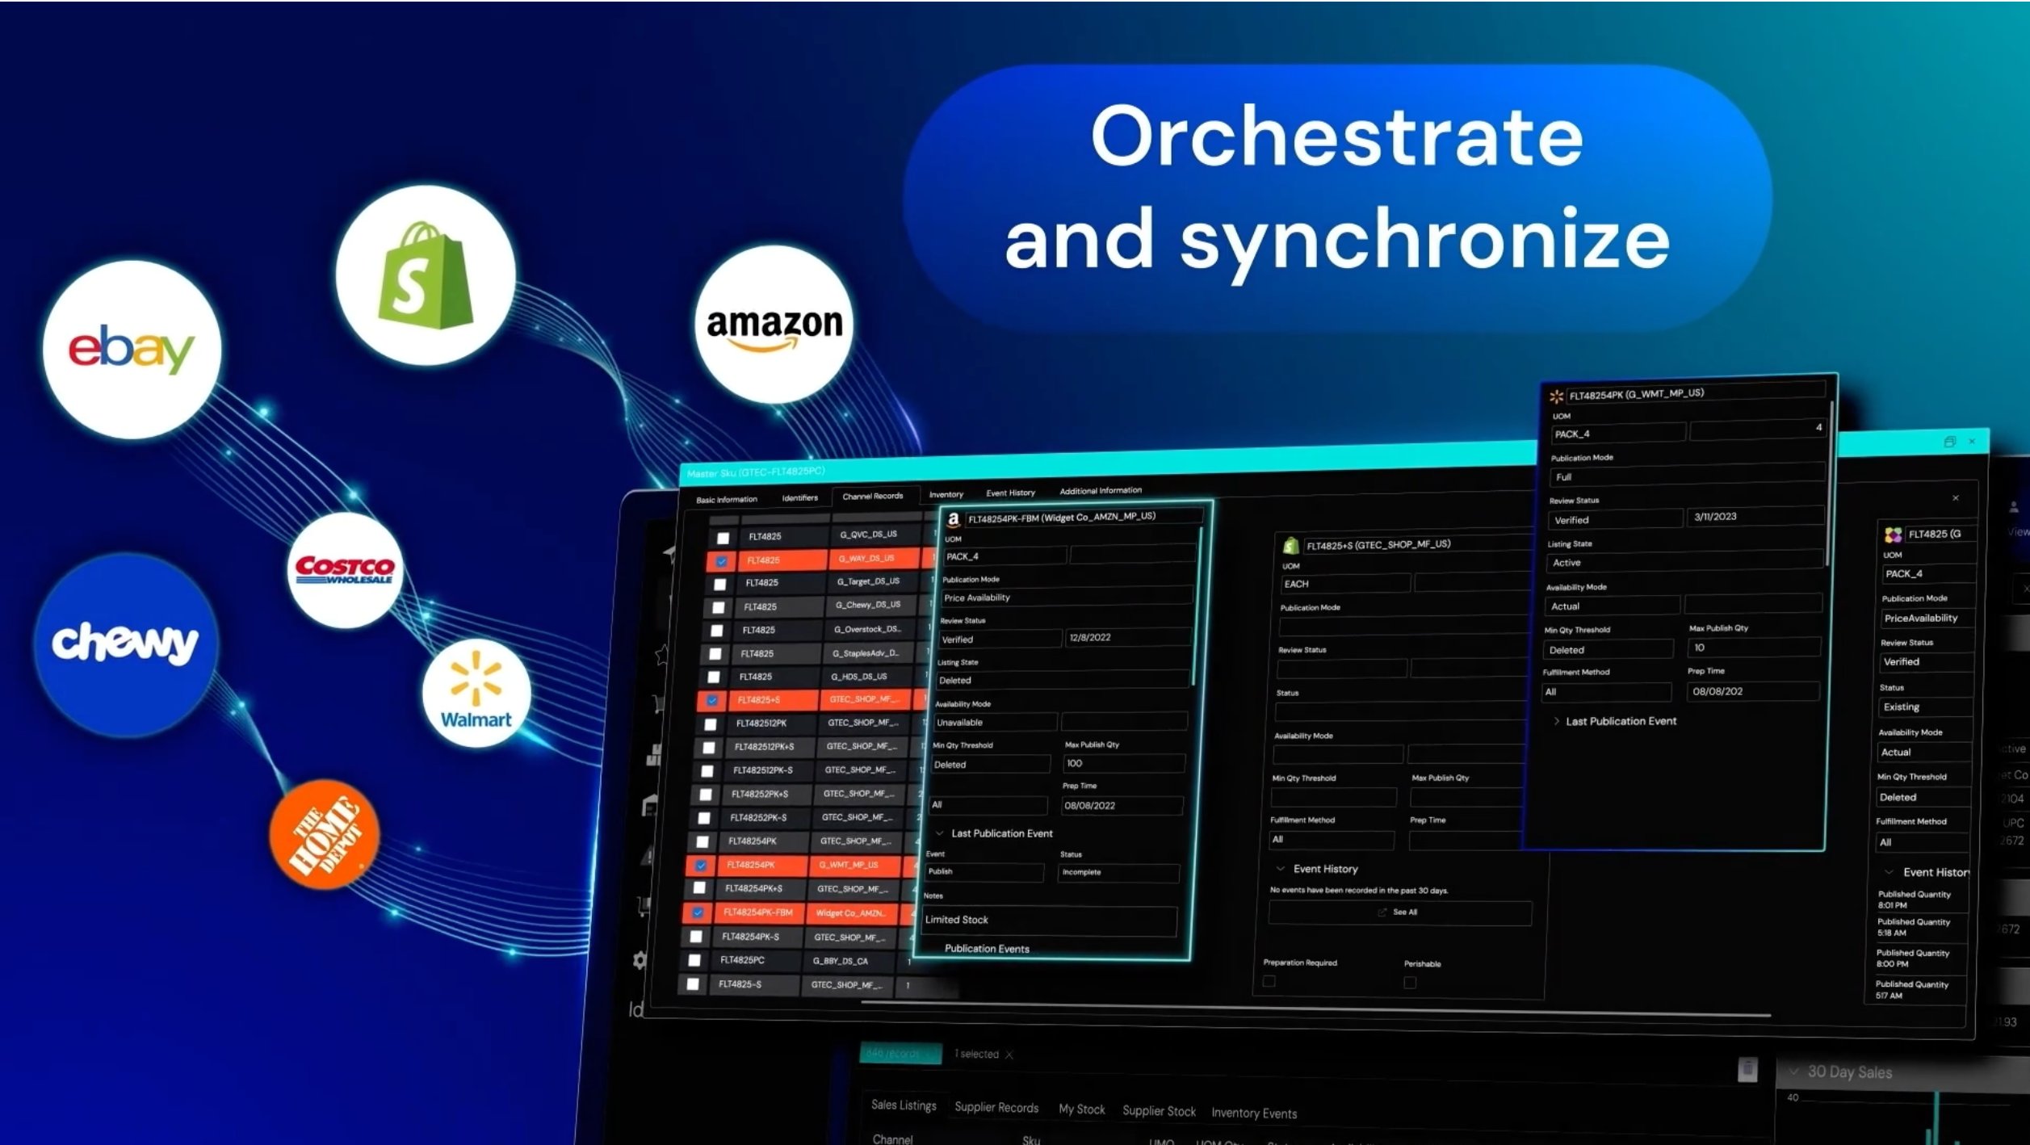Check the G_QVC_DS_US row checkbox
Image resolution: width=2030 pixels, height=1145 pixels.
723,538
